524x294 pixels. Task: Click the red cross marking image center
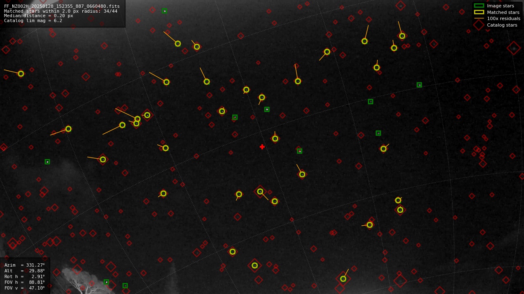point(262,147)
